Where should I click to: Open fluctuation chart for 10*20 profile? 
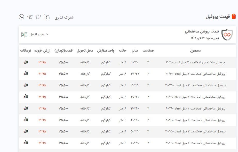(26, 62)
